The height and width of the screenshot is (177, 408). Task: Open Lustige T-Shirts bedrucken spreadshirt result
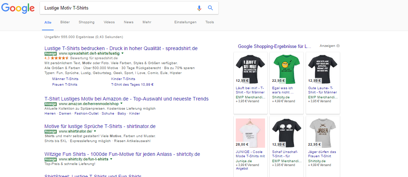click(121, 48)
